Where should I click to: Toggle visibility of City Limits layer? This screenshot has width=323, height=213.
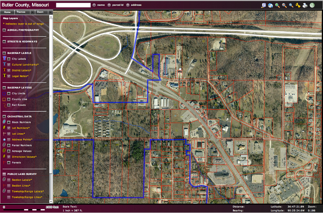[9, 94]
